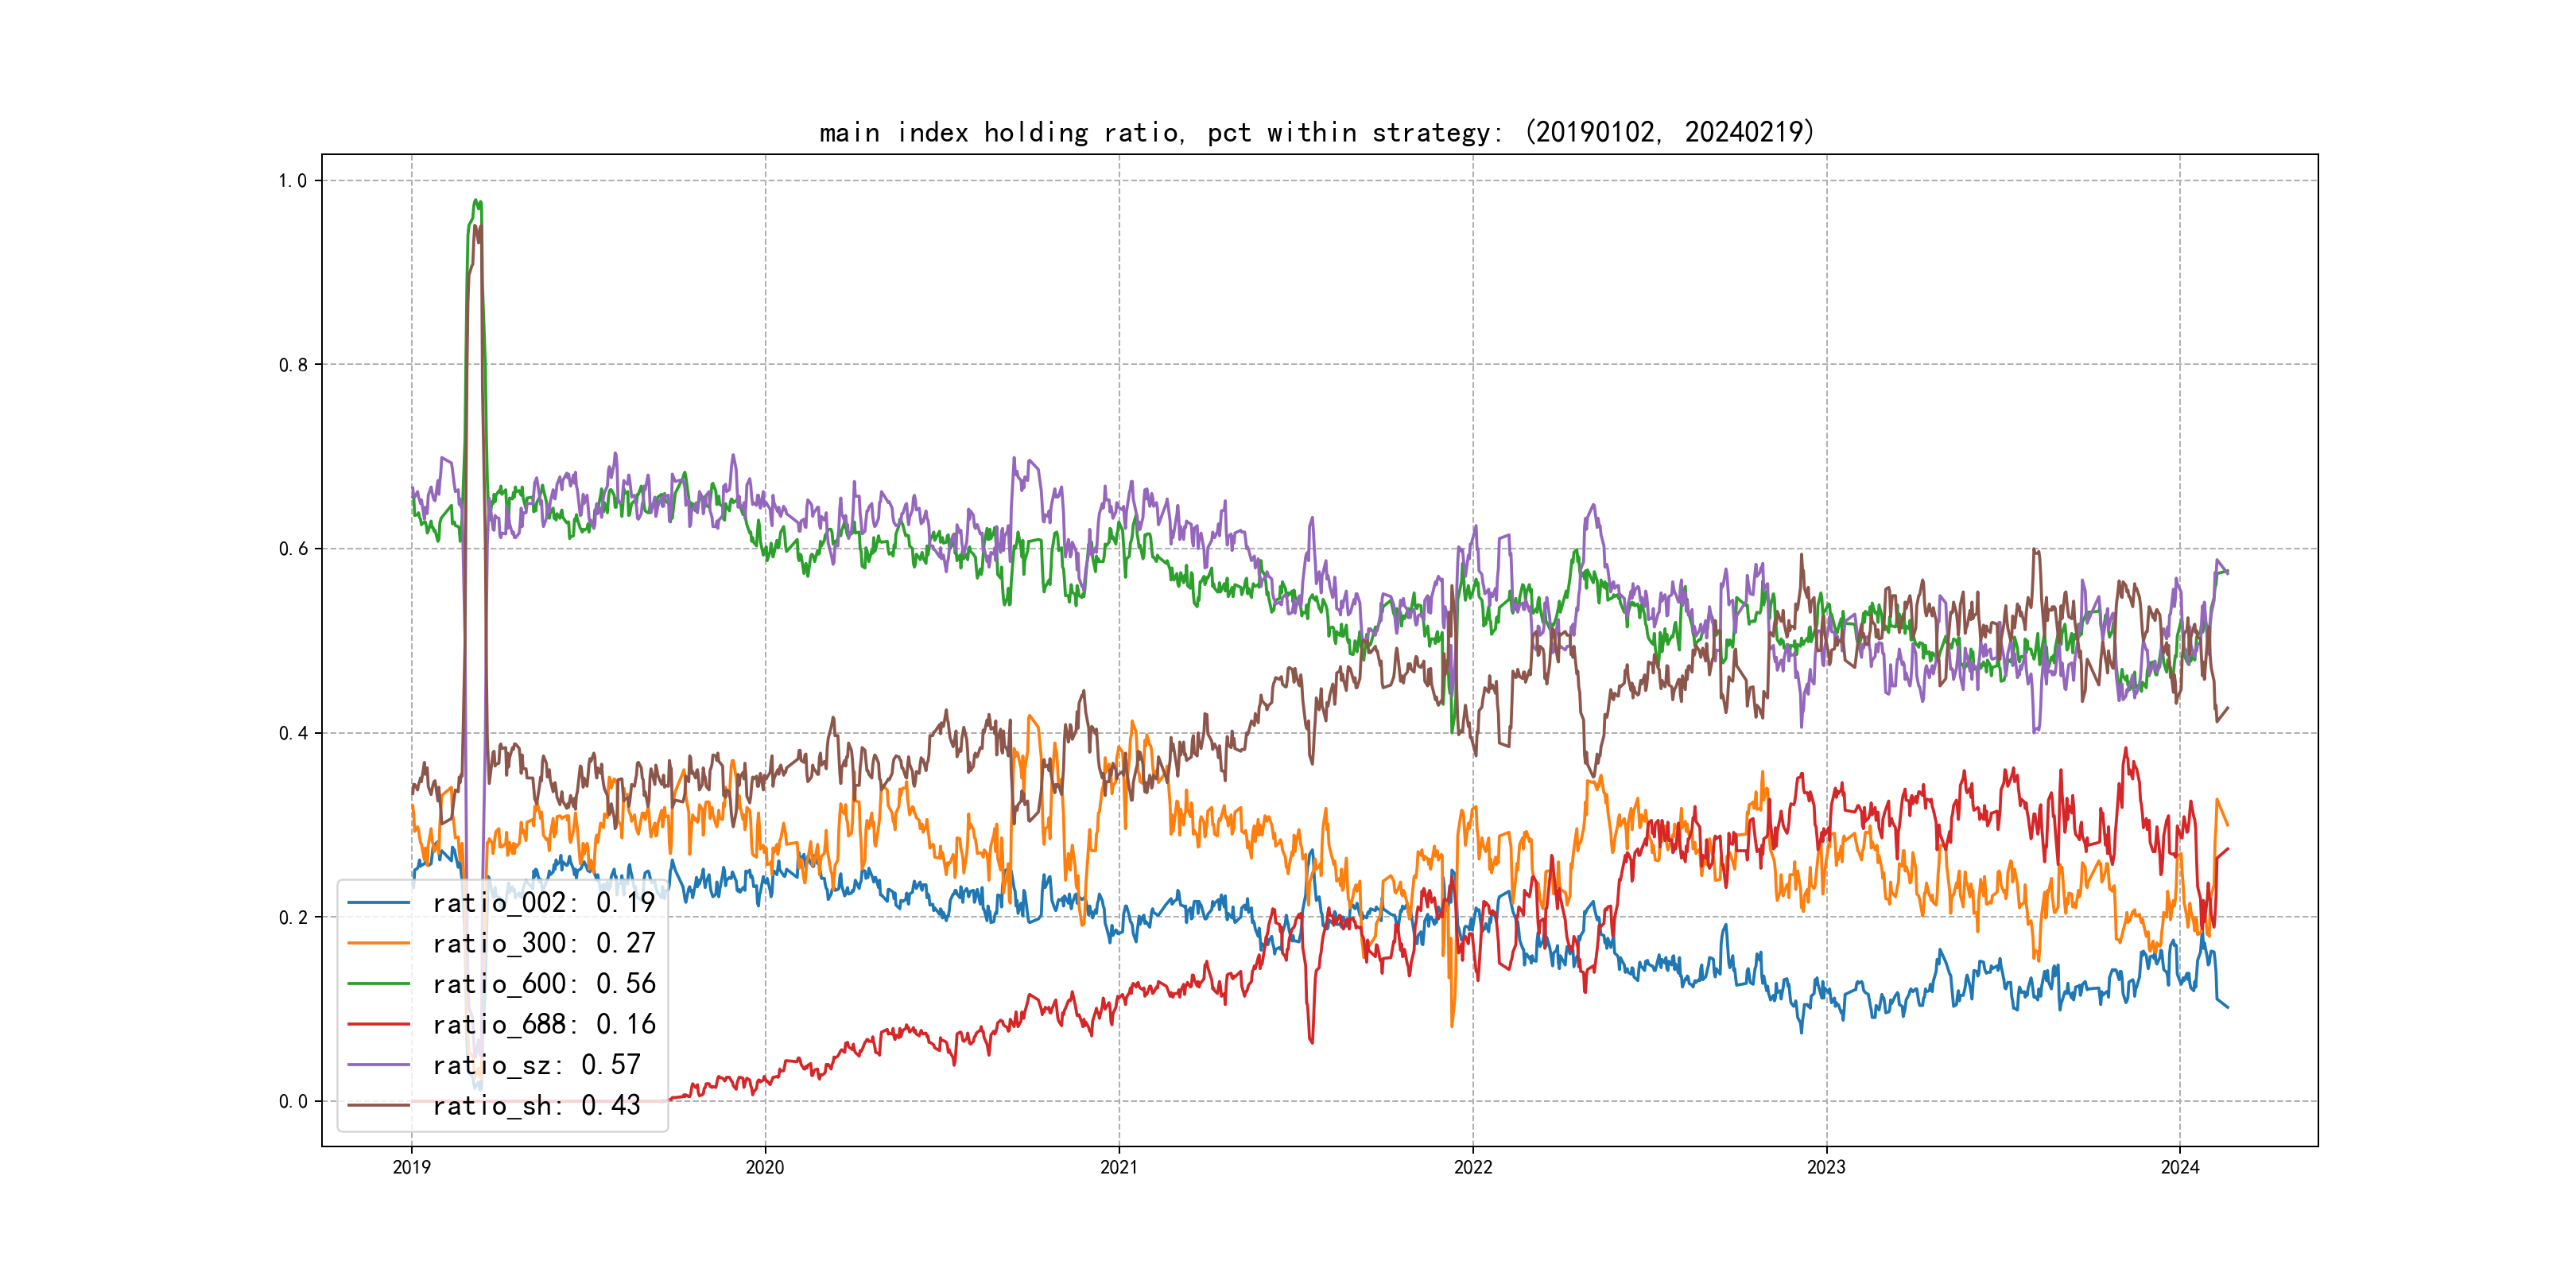Select the ratio_sz legend entry
The height and width of the screenshot is (1288, 2576).
[x=536, y=1065]
